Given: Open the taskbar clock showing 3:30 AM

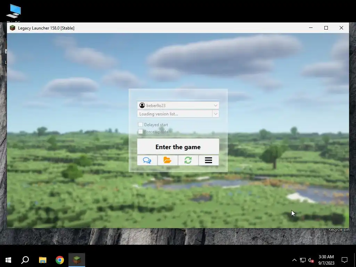Looking at the screenshot, I should (326, 260).
